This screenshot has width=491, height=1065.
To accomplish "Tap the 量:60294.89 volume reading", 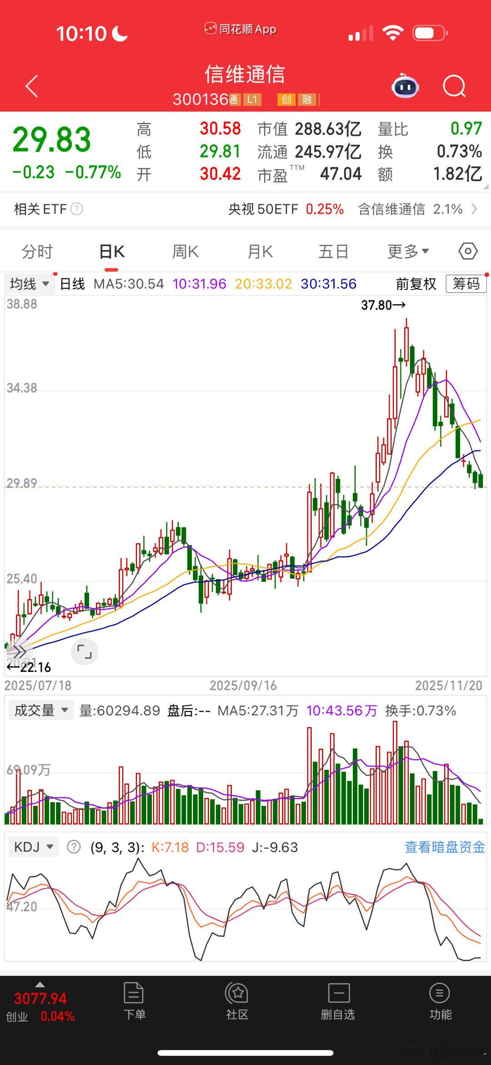I will pyautogui.click(x=120, y=711).
